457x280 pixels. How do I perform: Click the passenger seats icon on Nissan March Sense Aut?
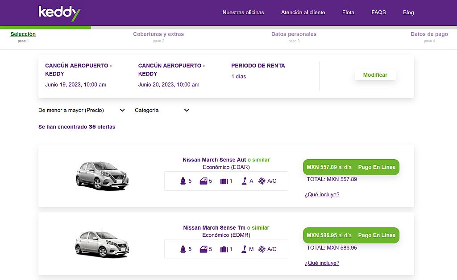click(184, 181)
